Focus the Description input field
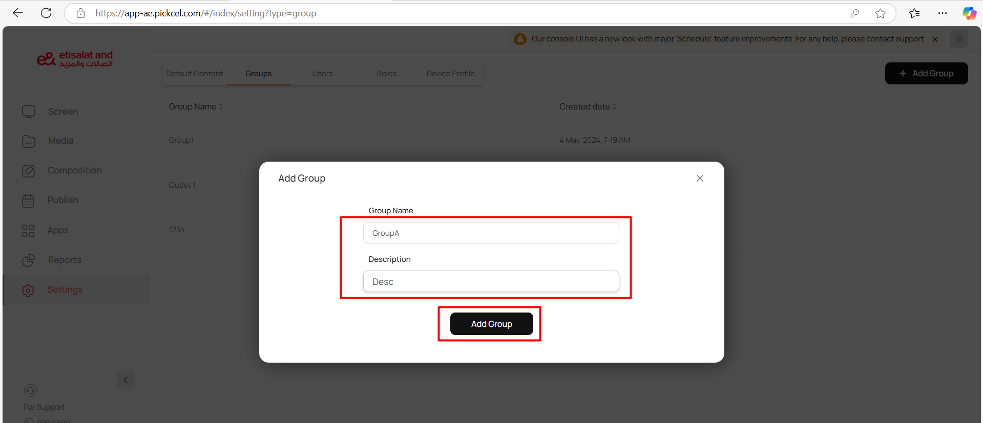The width and height of the screenshot is (983, 423). [x=491, y=281]
